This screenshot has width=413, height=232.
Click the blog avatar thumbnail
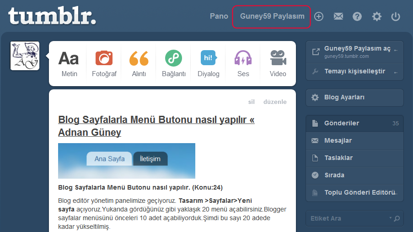pos(25,56)
